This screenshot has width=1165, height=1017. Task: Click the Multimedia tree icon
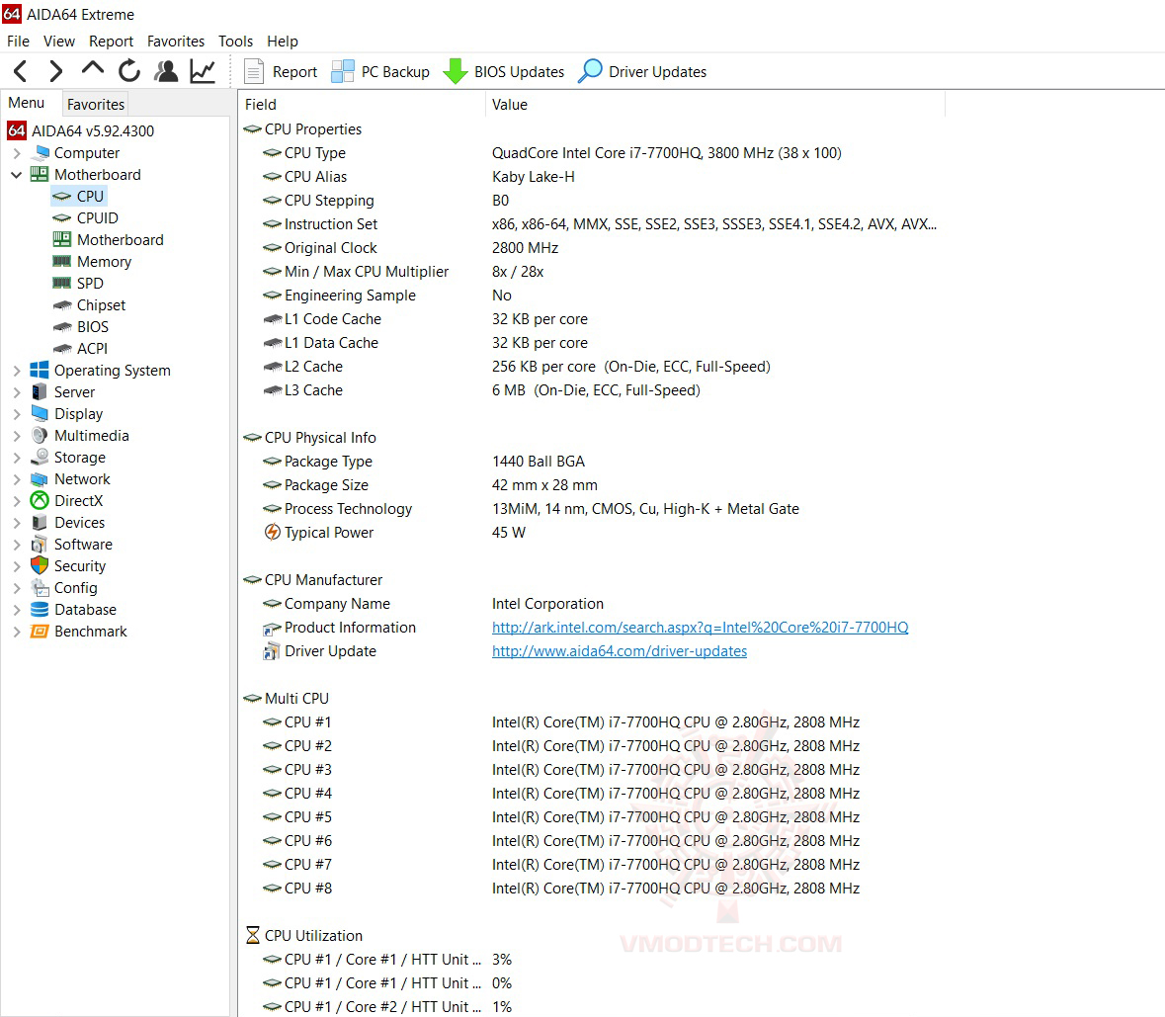[40, 436]
